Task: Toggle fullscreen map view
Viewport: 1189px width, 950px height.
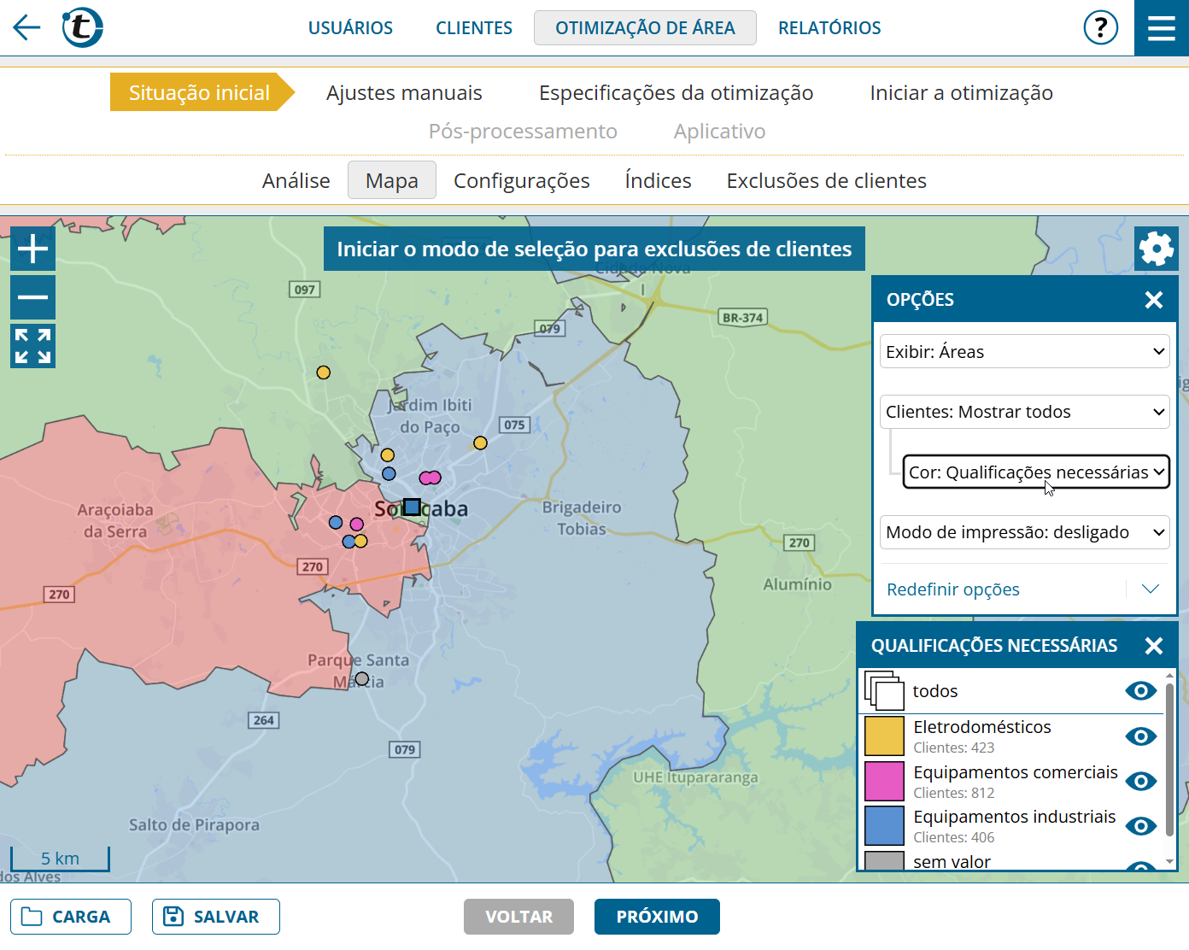Action: tap(32, 346)
